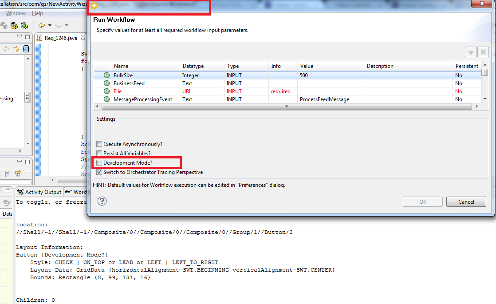Viewport: 496px width, 304px height.
Task: Click the add parameter plus button
Action: pos(471,52)
